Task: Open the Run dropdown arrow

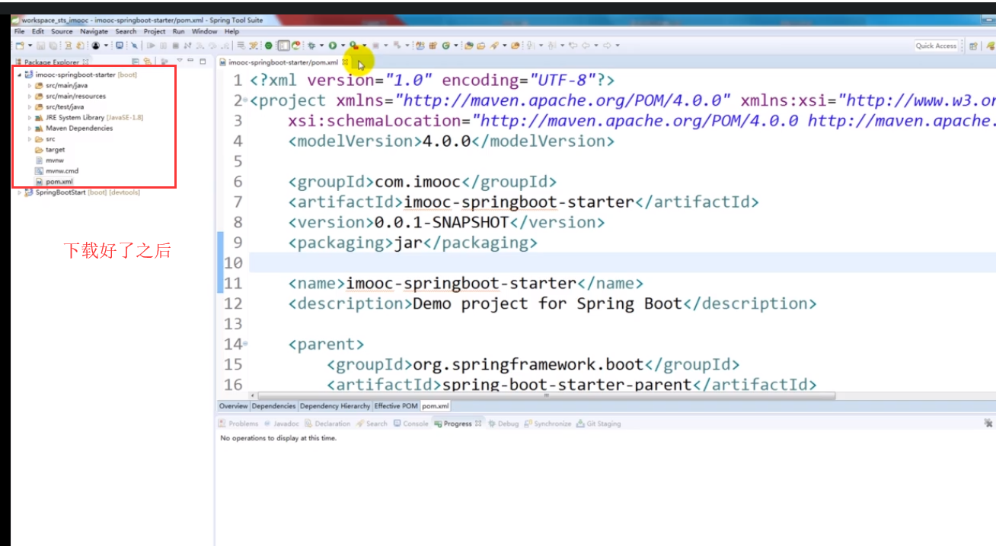Action: (x=343, y=46)
